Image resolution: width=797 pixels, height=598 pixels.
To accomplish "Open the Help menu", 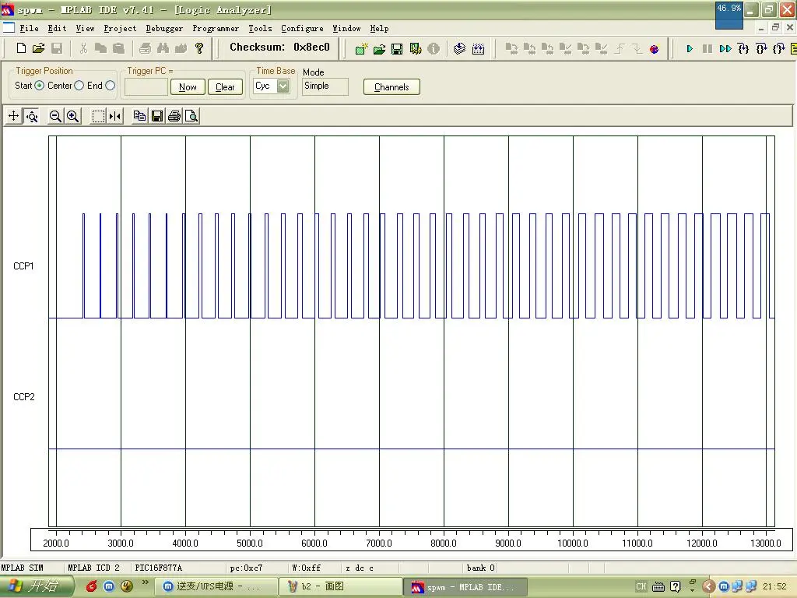I will [379, 29].
